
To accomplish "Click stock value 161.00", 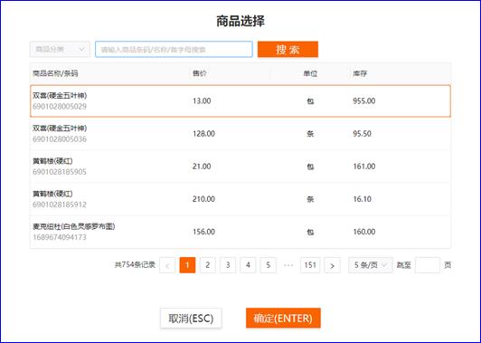I will [x=364, y=167].
